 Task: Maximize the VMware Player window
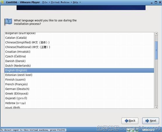coord(156,2)
